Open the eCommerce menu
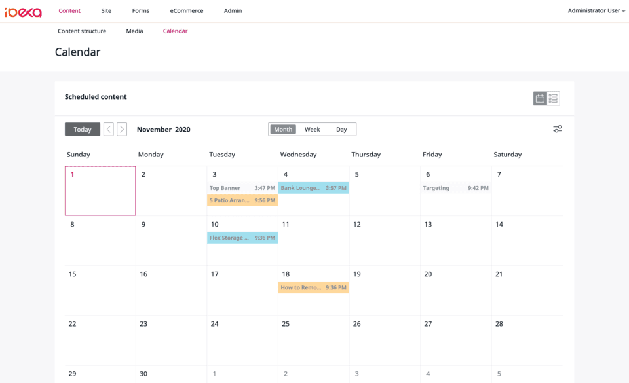Screen dimensions: 629x383 pos(187,11)
